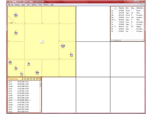Click planet table horizontal scrollbar thumb
The width and height of the screenshot is (152, 114).
(117, 40)
